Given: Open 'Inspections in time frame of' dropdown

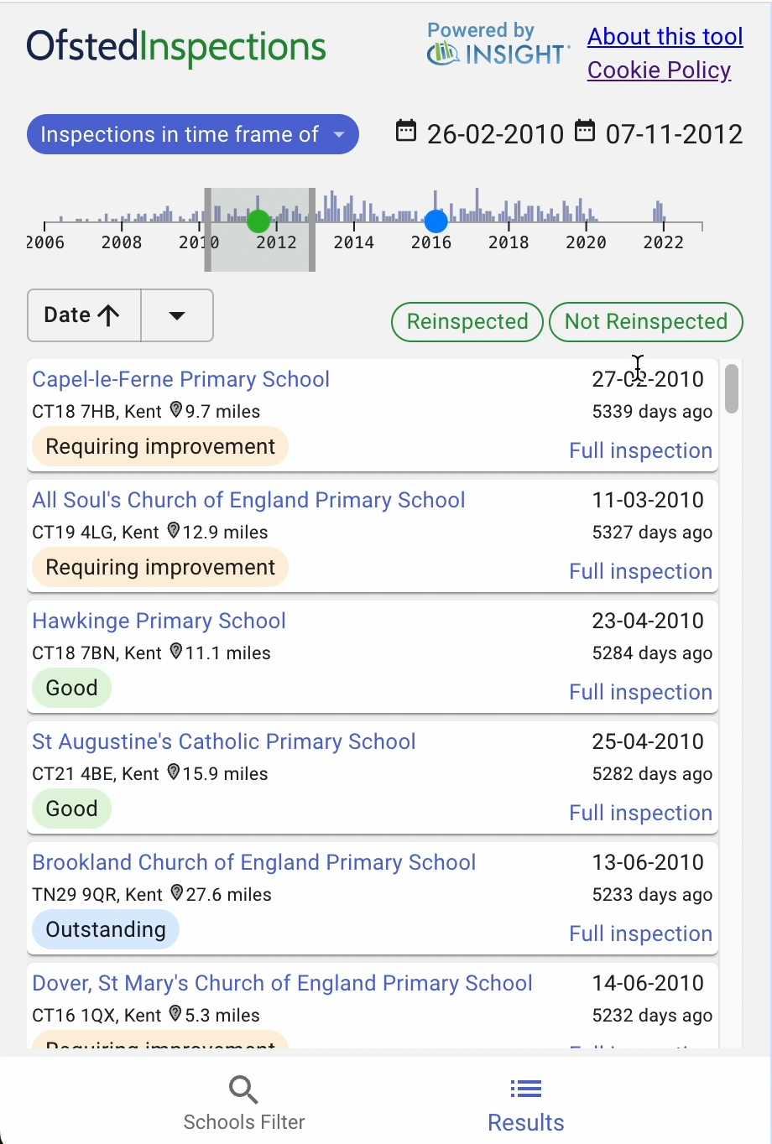Looking at the screenshot, I should pos(193,134).
